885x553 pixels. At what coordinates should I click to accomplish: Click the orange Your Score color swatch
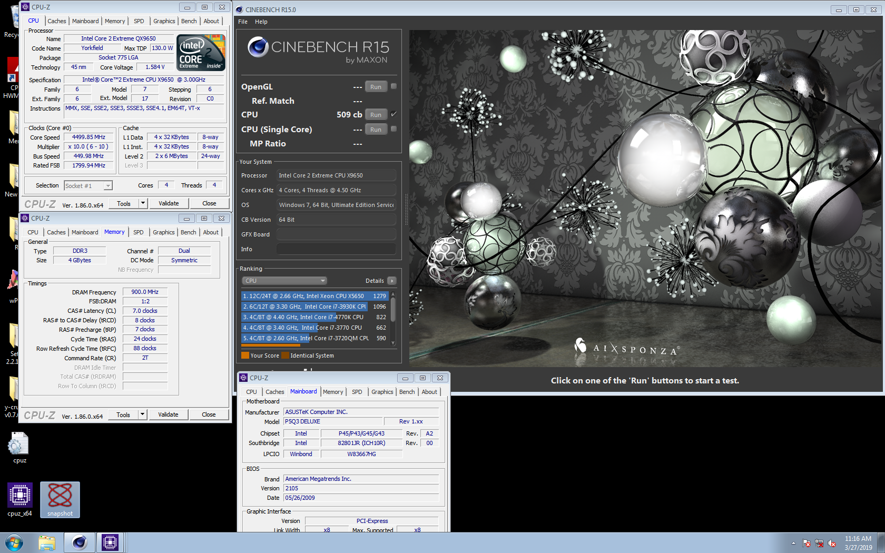(x=245, y=355)
